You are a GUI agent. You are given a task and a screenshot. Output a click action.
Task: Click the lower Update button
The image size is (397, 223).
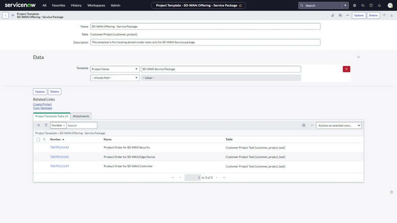click(40, 91)
